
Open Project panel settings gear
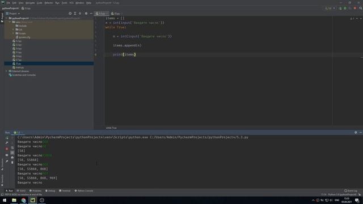86,14
